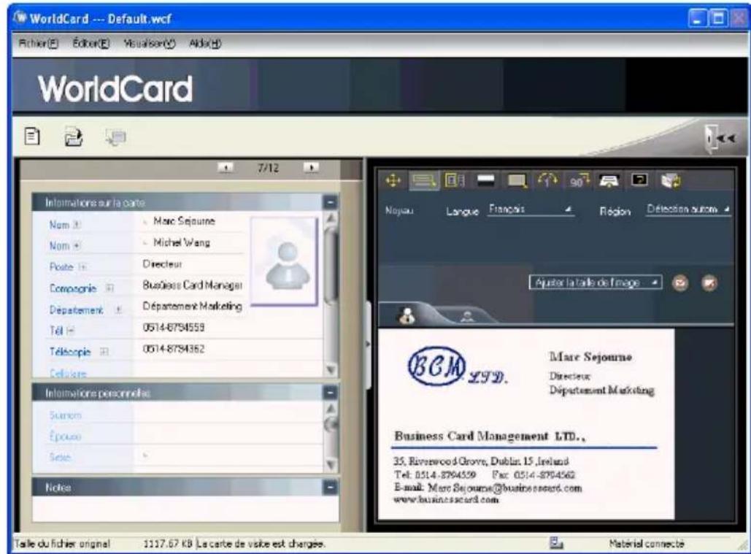Click the panel splitter arrow between the two panes
Viewport: 751px width, 554px height.
[368, 345]
